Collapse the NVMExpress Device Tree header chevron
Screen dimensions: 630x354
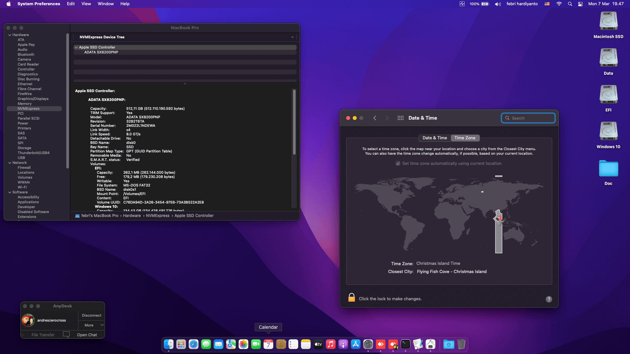292,37
